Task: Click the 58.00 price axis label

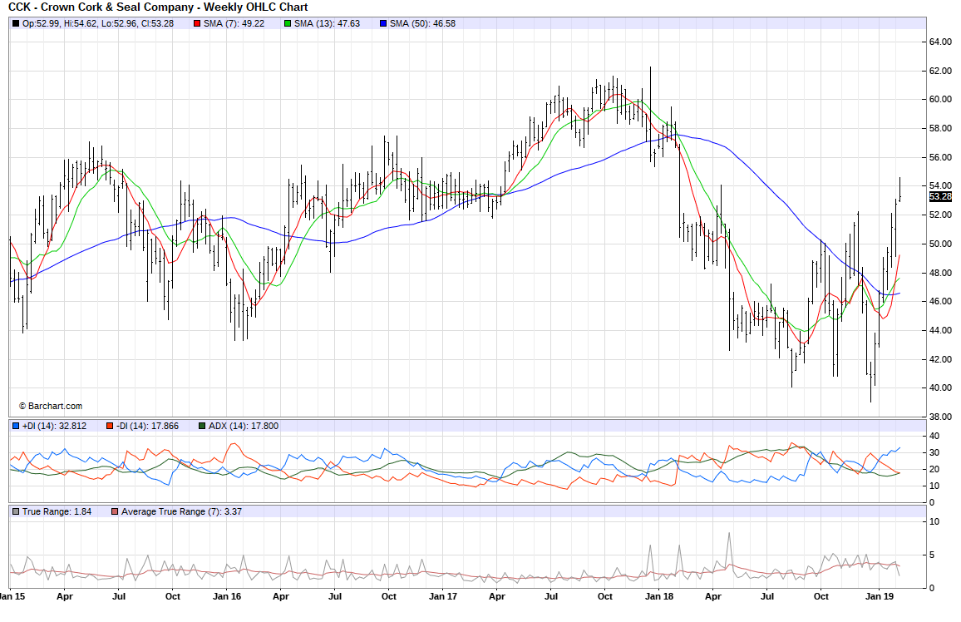Action: coord(940,128)
